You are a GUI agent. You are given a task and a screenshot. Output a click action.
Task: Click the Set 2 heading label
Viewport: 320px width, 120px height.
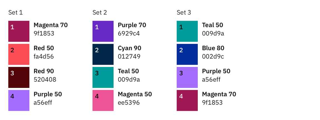tap(100, 12)
